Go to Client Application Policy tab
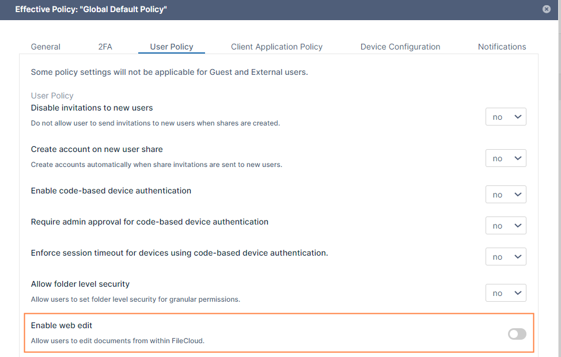561x357 pixels. pos(276,47)
